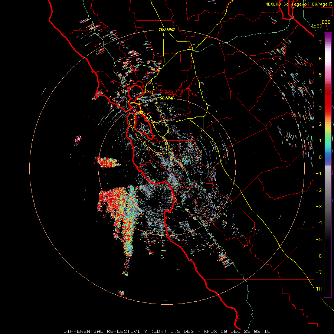Click the positive 4 scale value
This screenshot has width=334, height=334.
tap(320, 91)
